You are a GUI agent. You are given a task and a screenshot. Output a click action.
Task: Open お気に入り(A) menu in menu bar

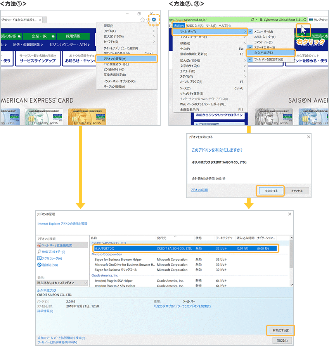tap(195, 26)
